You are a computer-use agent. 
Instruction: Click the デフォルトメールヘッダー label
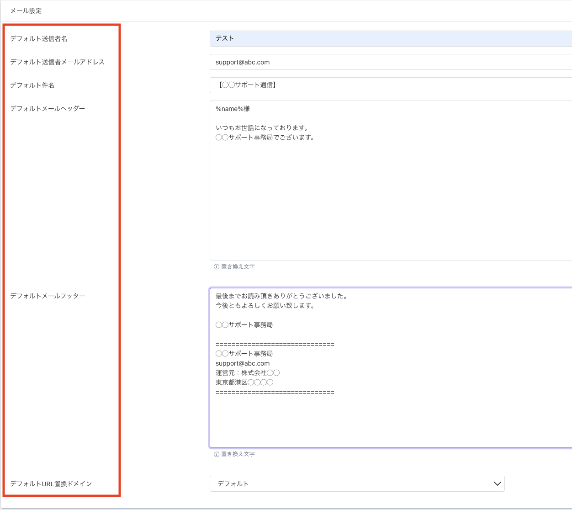48,109
